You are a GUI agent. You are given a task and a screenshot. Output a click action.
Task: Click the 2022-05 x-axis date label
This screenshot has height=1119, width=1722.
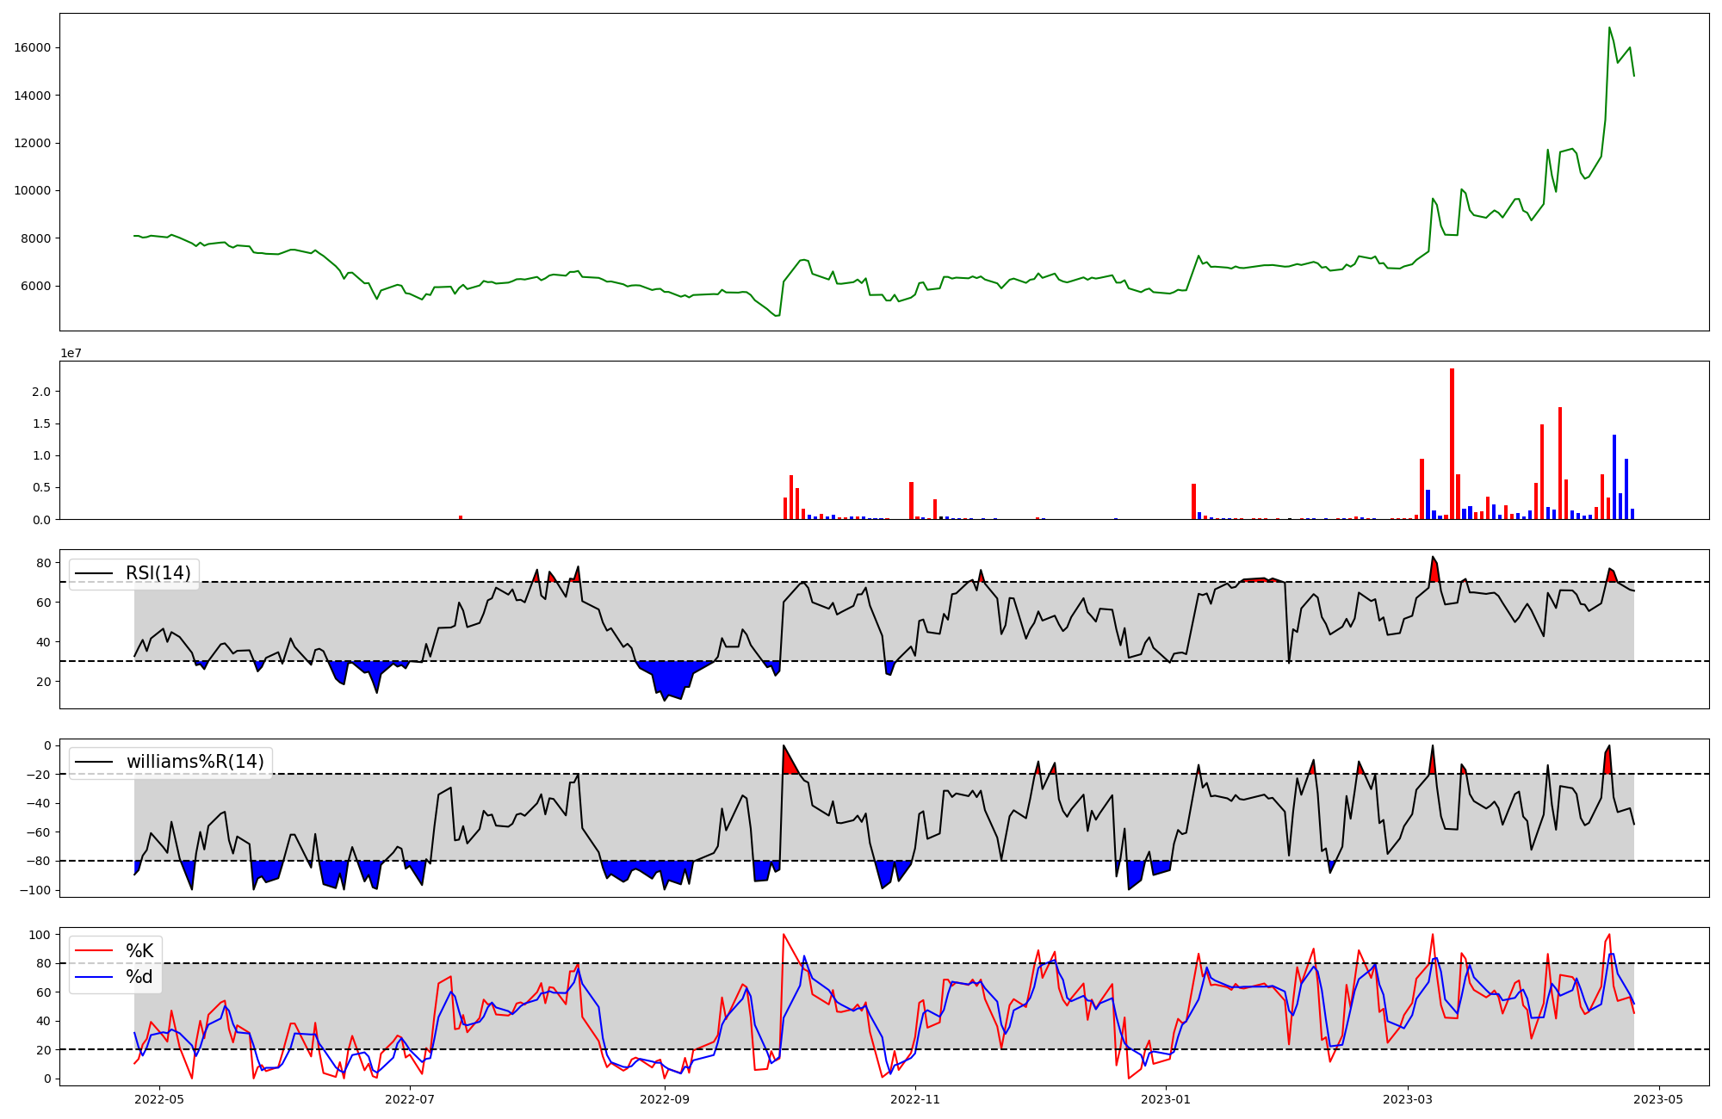(159, 1099)
